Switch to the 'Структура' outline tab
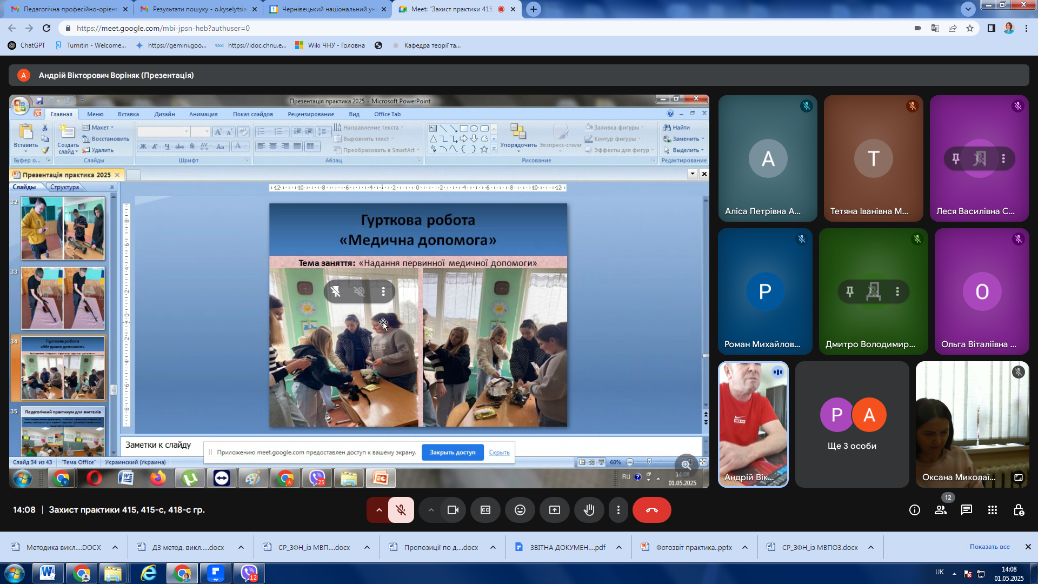 coord(64,187)
